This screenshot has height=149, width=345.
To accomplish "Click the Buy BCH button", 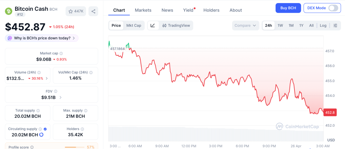I will [288, 8].
